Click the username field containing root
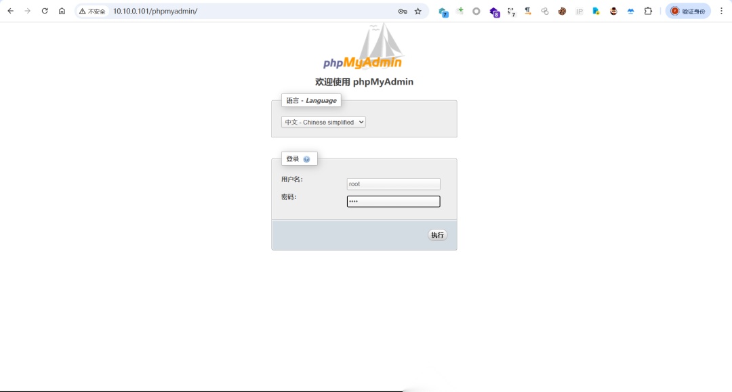Viewport: 732px width, 392px height. 394,184
